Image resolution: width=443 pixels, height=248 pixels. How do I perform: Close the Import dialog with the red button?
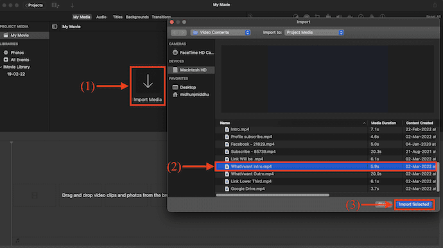172,22
